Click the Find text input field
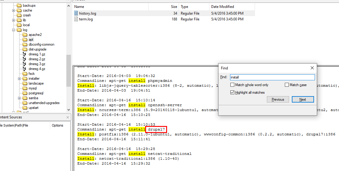The image size is (339, 171). [x=272, y=77]
